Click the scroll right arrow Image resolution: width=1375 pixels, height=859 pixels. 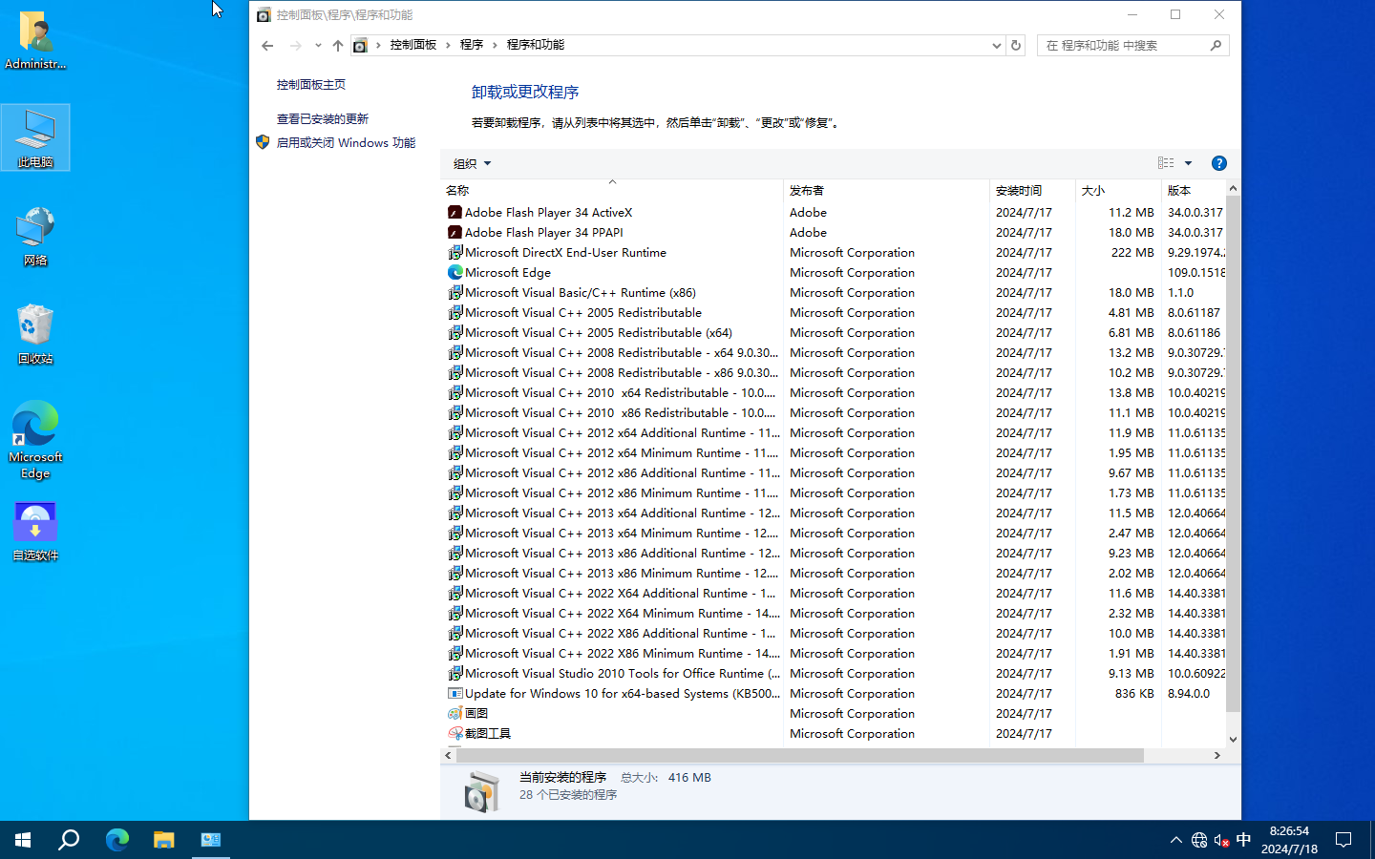click(x=1217, y=755)
